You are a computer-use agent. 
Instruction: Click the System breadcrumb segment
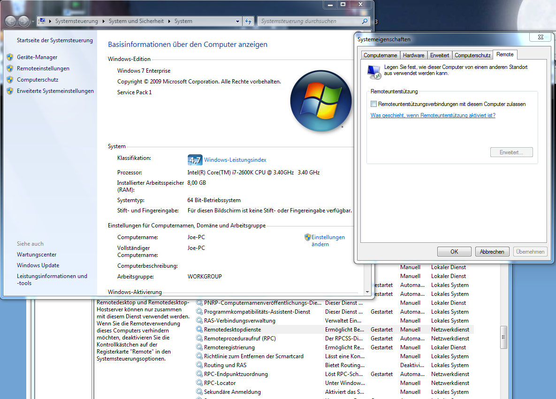click(183, 21)
